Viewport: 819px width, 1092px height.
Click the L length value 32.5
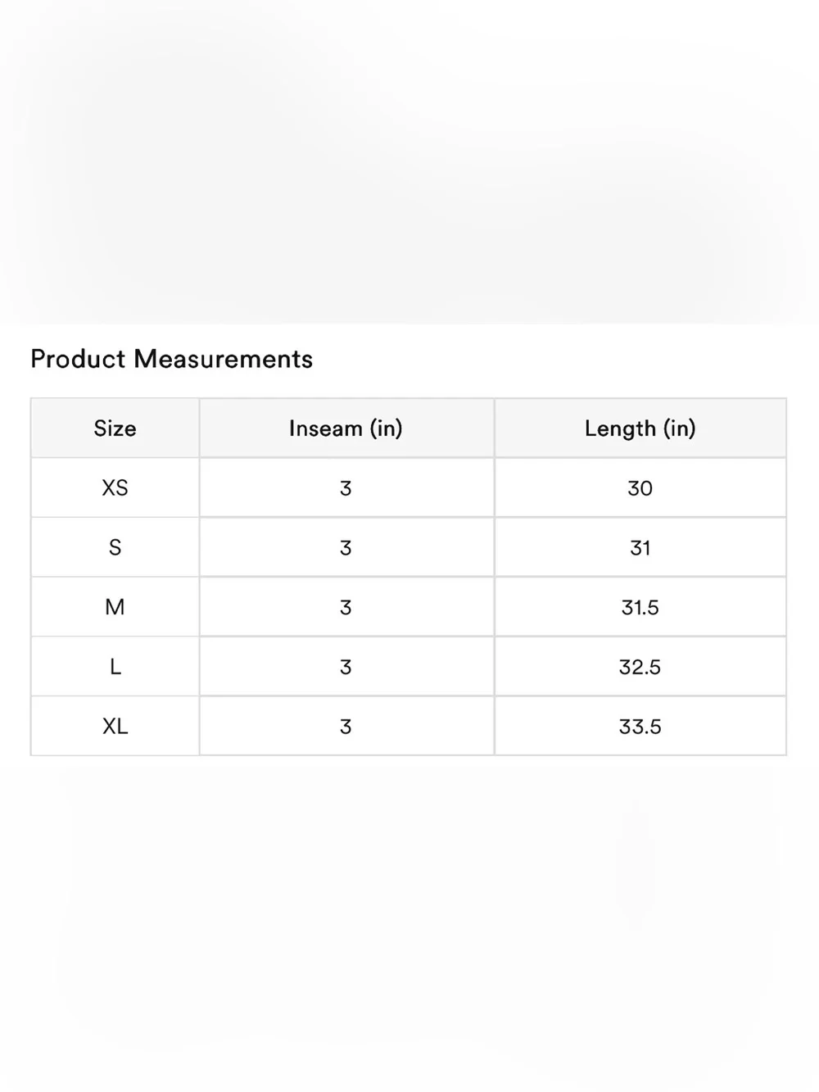coord(640,667)
